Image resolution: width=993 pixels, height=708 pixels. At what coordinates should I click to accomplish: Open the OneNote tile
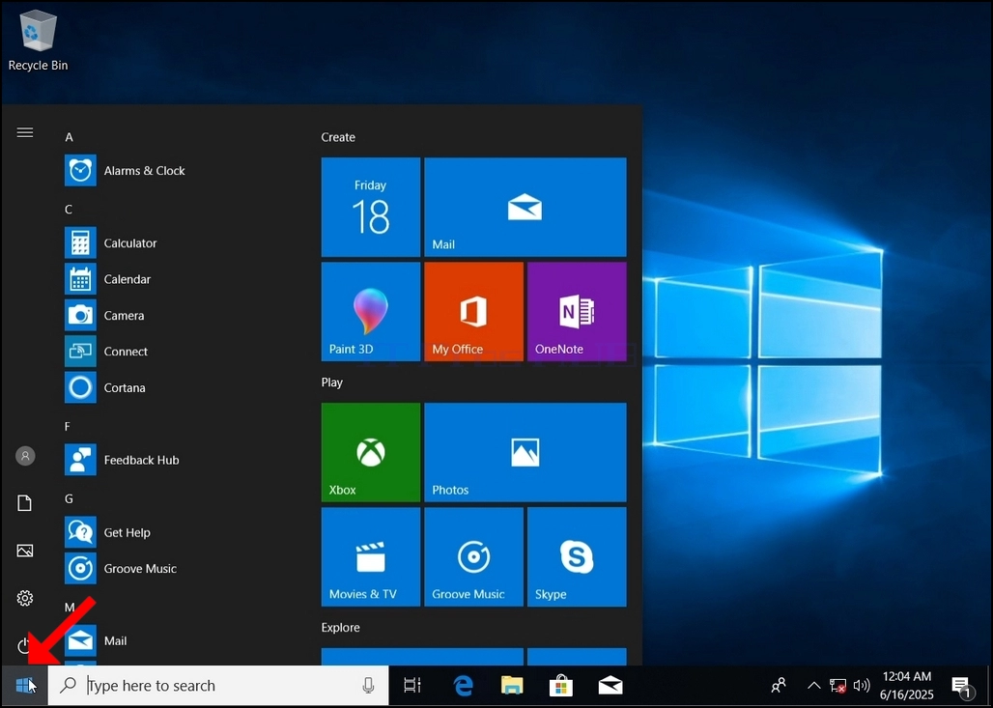577,312
